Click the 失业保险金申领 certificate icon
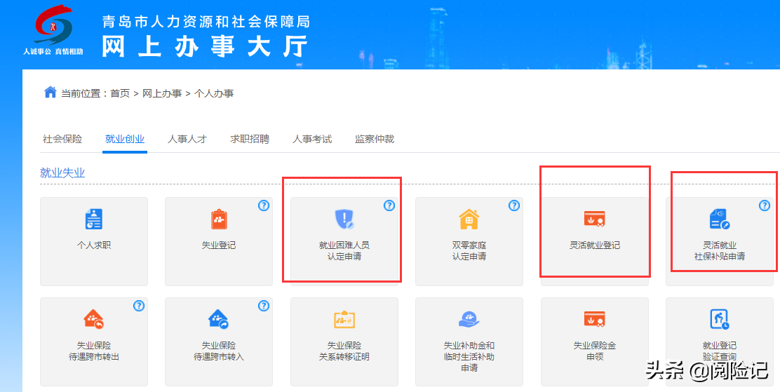Viewport: 780px width, 392px height. (594, 319)
